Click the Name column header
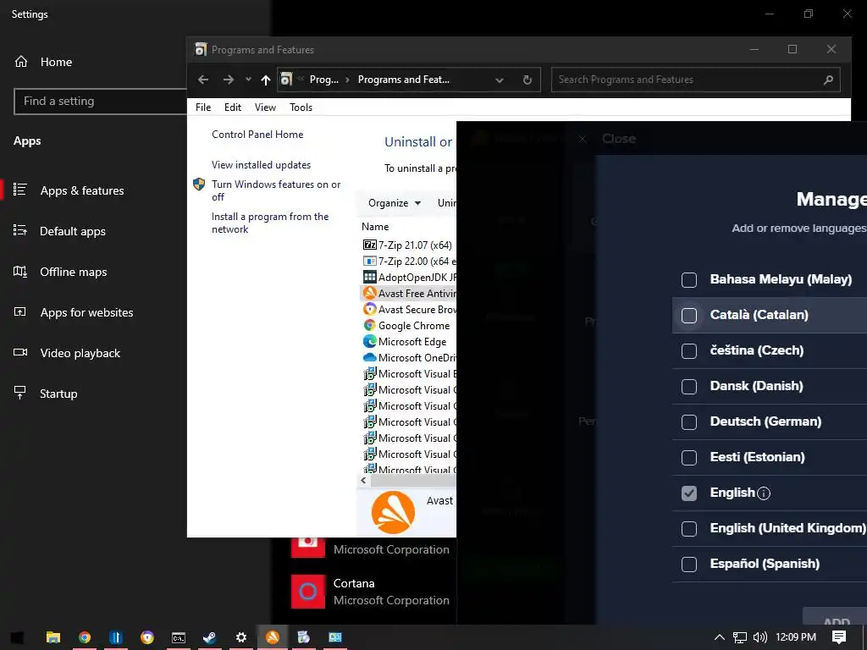This screenshot has height=650, width=867. [x=375, y=227]
